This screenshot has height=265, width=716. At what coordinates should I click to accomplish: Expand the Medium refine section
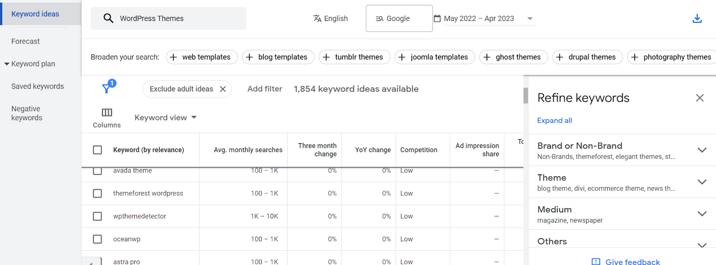point(702,214)
